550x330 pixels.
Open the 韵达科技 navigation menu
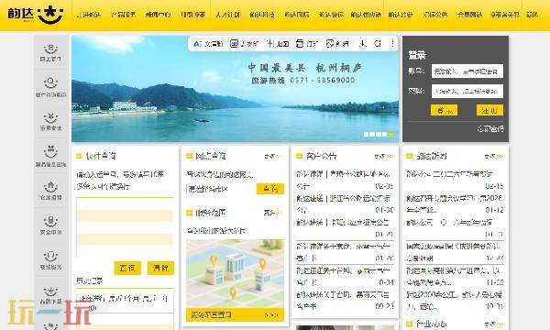(x=262, y=15)
